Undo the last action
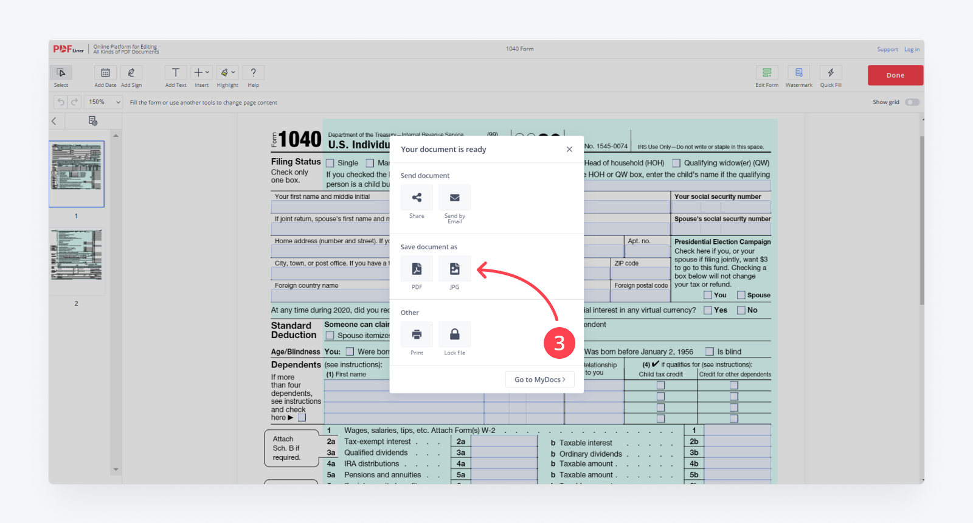Viewport: 973px width, 523px height. coord(60,102)
